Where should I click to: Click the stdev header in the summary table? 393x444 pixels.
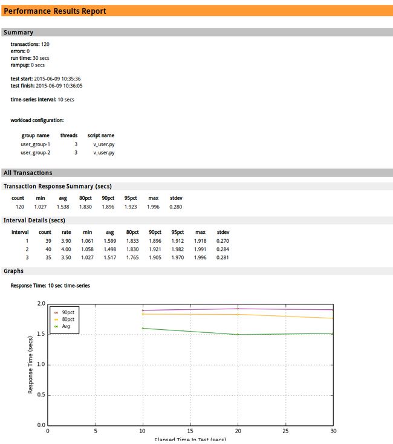[x=176, y=198]
